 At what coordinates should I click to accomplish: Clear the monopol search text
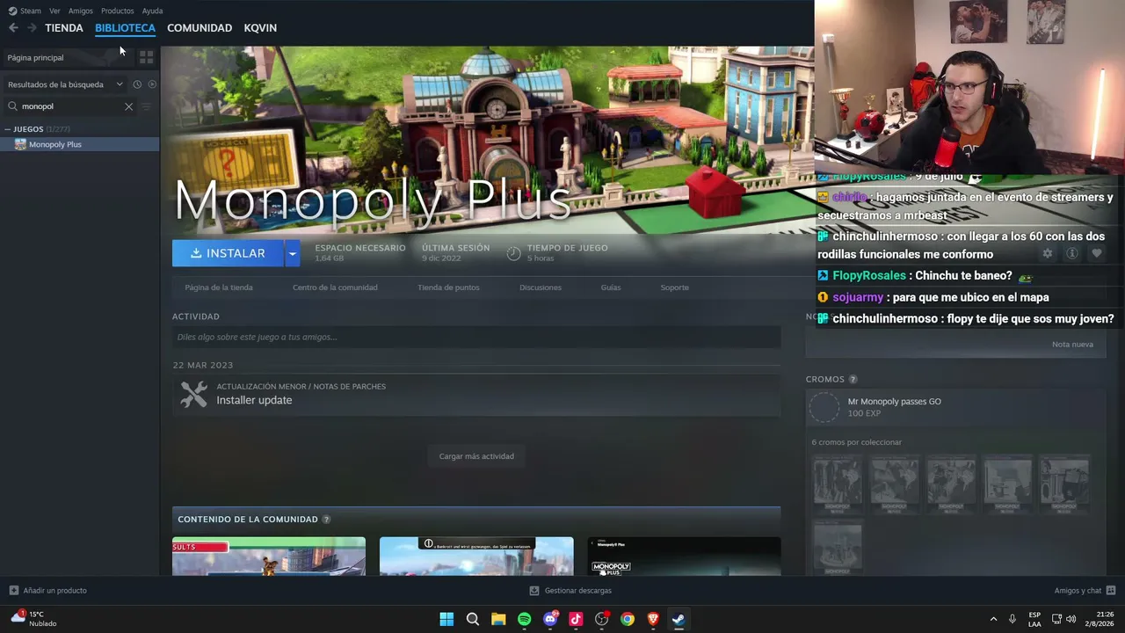(x=128, y=106)
